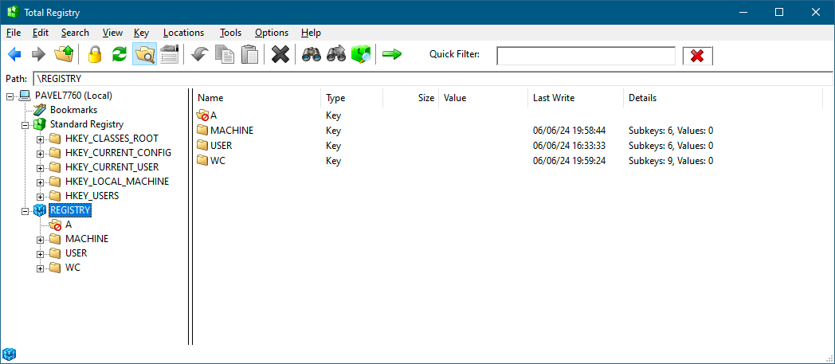Refresh the registry view with green arrows
This screenshot has height=364, width=835.
click(x=120, y=53)
